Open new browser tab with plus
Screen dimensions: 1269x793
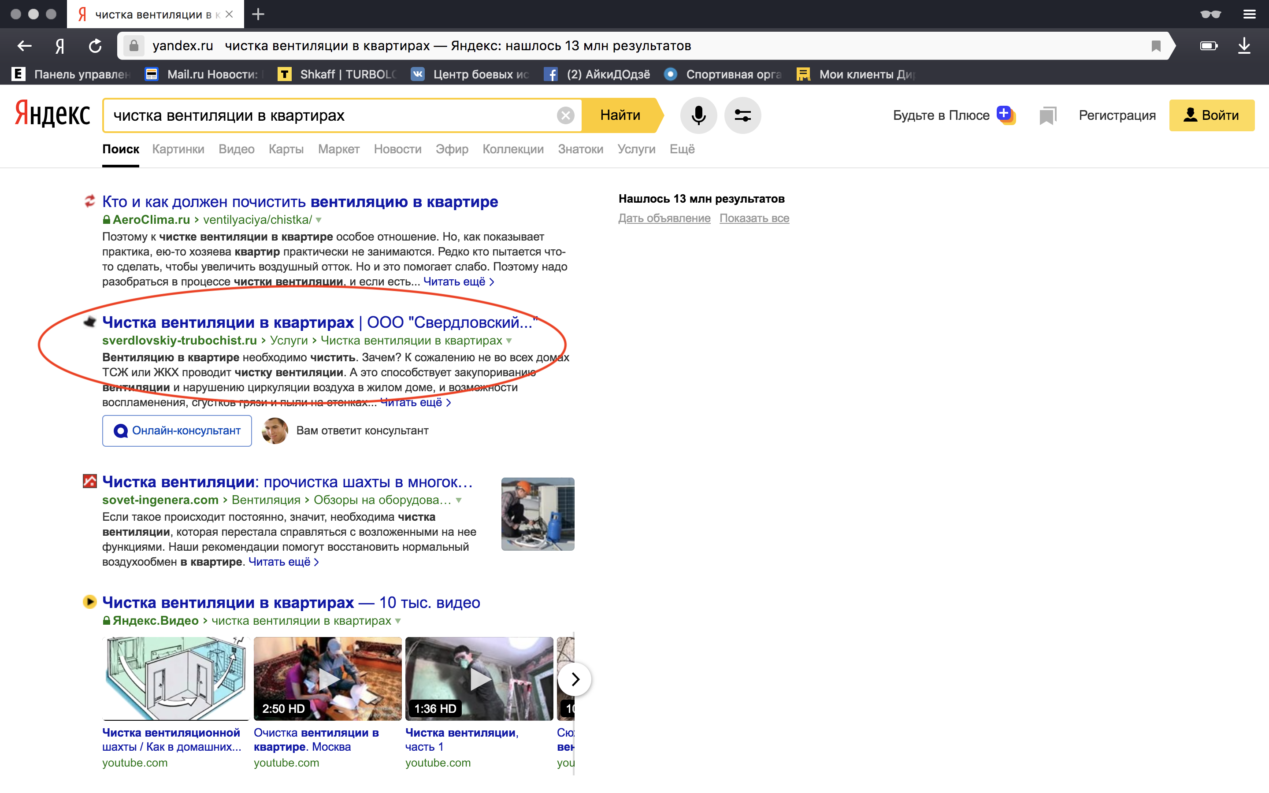coord(258,14)
